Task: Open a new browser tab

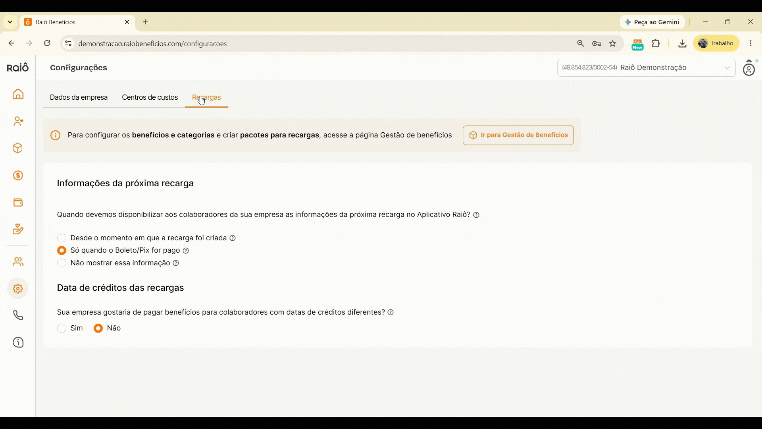Action: point(145,22)
